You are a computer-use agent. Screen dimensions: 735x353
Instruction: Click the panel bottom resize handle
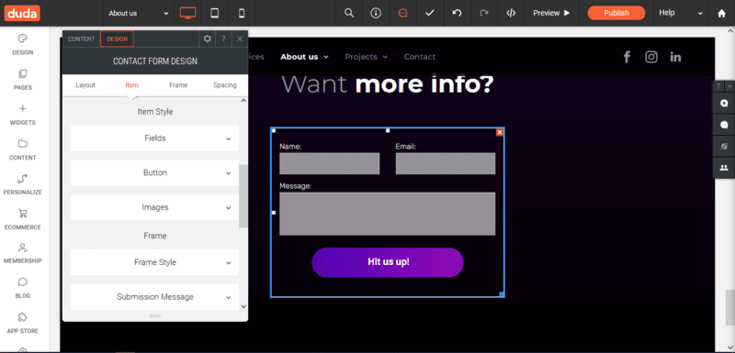(x=155, y=316)
